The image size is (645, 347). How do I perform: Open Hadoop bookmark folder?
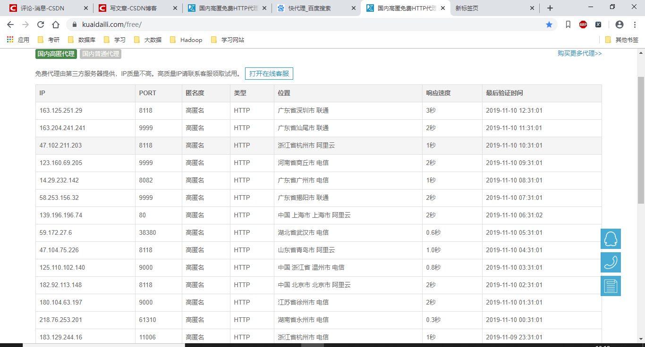coord(186,40)
